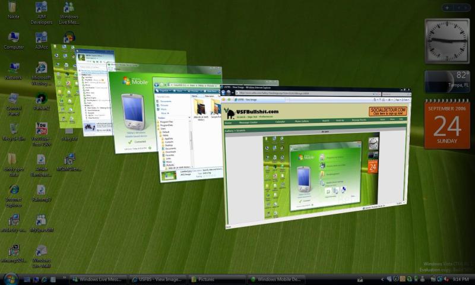Open the AIM Developers desktop shortcut
The width and height of the screenshot is (475, 285).
(42, 12)
